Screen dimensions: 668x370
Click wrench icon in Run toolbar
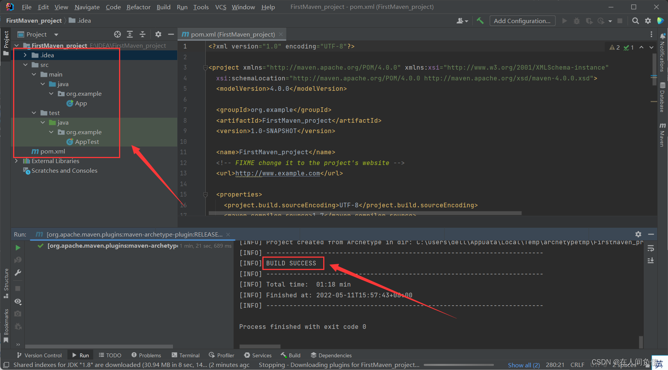(18, 273)
